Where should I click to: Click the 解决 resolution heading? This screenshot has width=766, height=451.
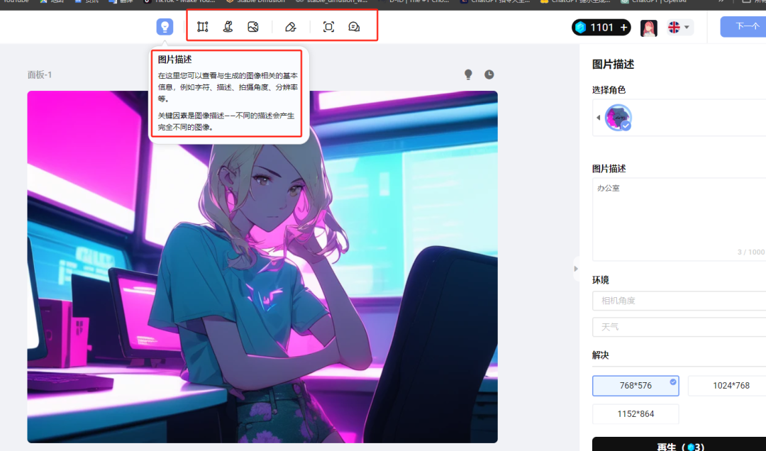point(601,355)
